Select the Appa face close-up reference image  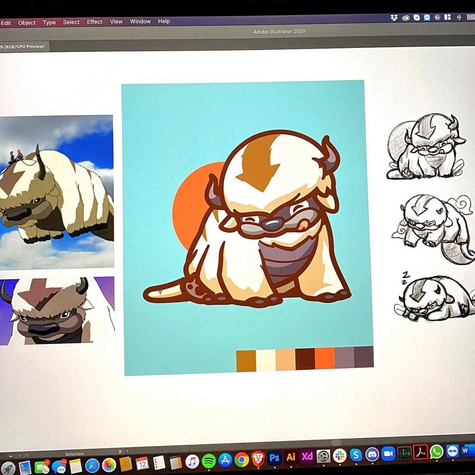[57, 311]
